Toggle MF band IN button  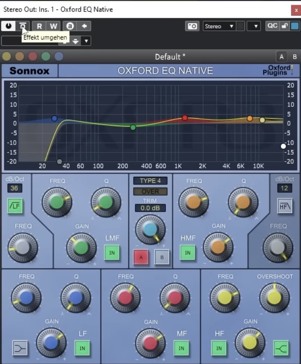tap(181, 348)
